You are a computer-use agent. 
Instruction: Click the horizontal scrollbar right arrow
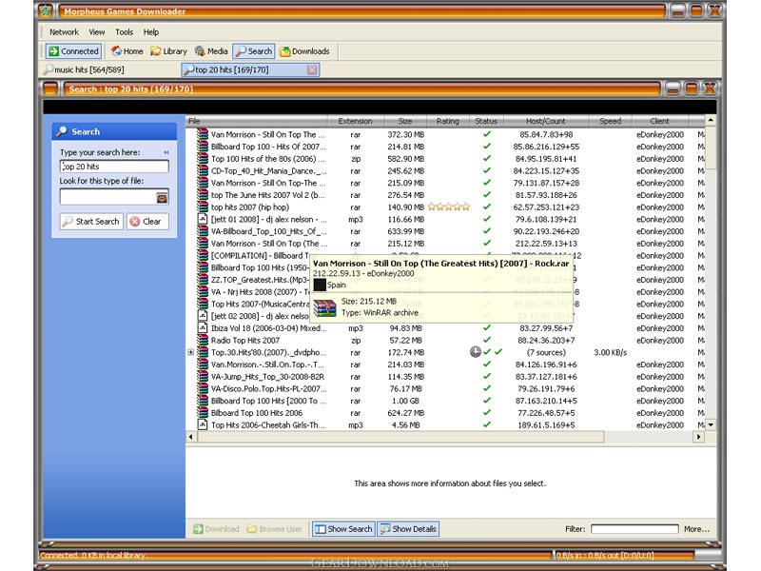698,437
